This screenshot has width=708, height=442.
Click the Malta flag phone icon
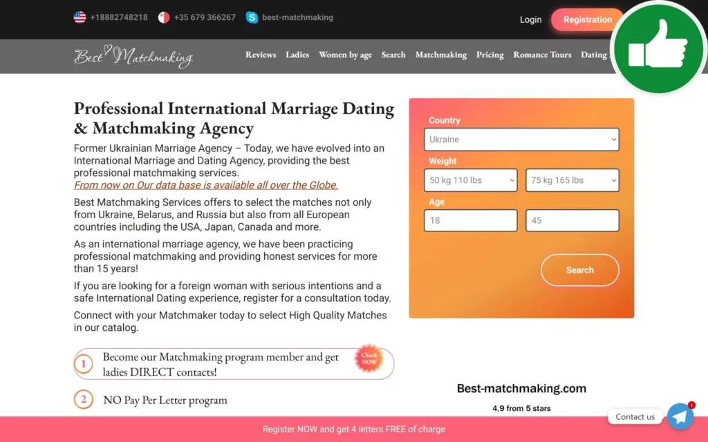[x=164, y=17]
